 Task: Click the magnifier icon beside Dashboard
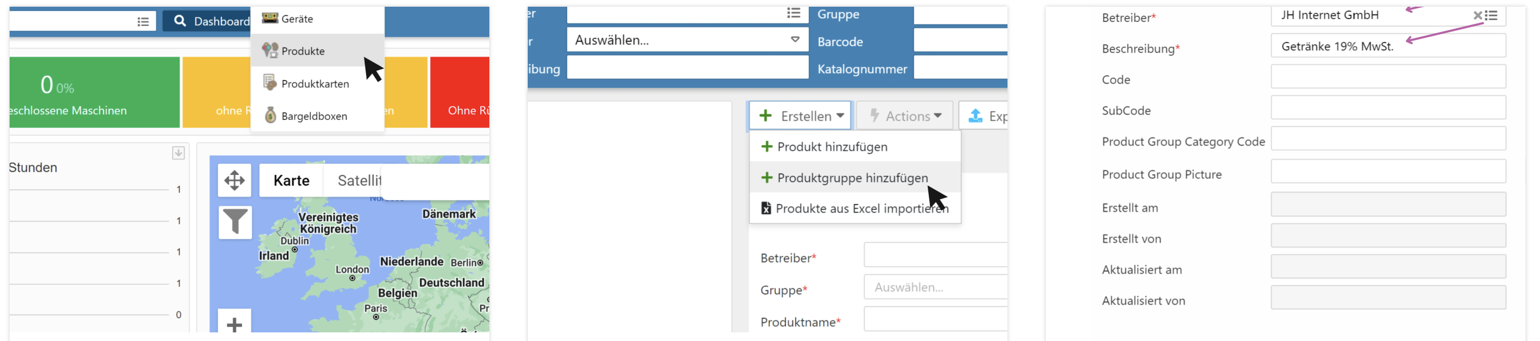(180, 21)
